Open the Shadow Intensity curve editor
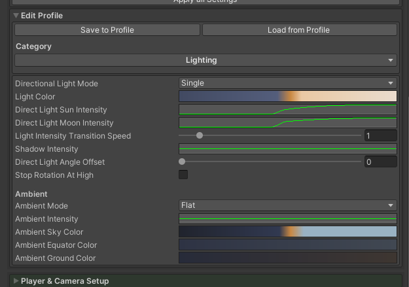The height and width of the screenshot is (287, 409). pyautogui.click(x=288, y=148)
